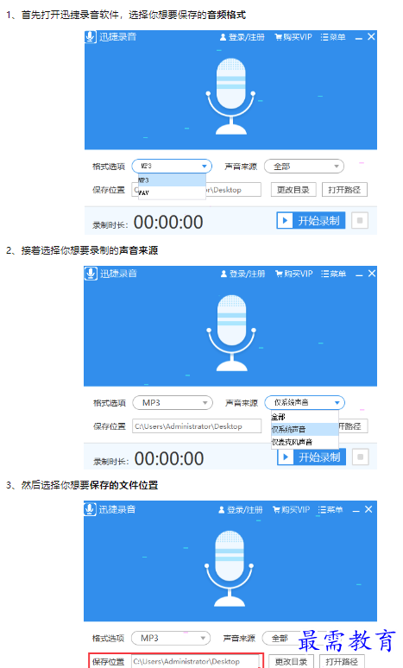Click the square stop button in step 2

(361, 457)
